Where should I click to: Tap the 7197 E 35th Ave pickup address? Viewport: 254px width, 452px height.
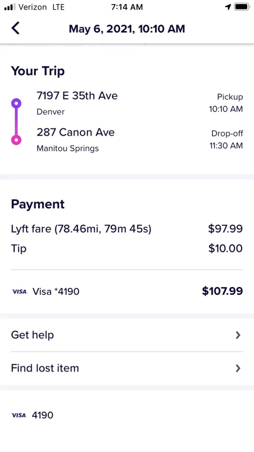[77, 95]
